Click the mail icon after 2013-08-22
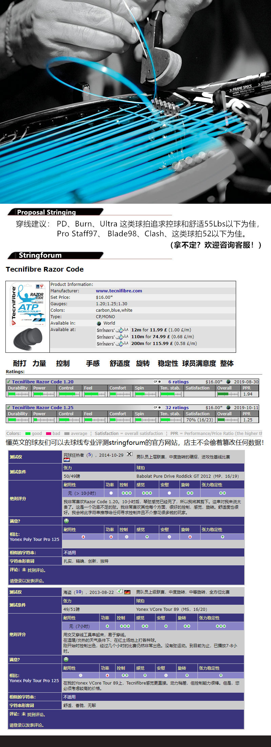 [120, 591]
